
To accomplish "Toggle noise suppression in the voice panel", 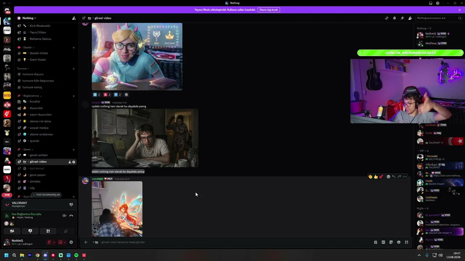I will pos(64,216).
